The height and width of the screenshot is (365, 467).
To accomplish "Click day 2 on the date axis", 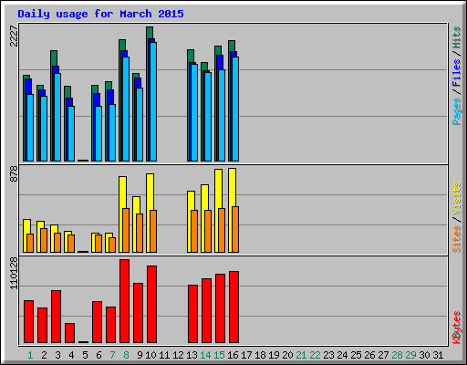I will [x=44, y=355].
